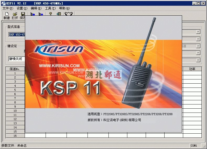Select channel row header 1
The image size is (207, 149).
coord(15,73)
